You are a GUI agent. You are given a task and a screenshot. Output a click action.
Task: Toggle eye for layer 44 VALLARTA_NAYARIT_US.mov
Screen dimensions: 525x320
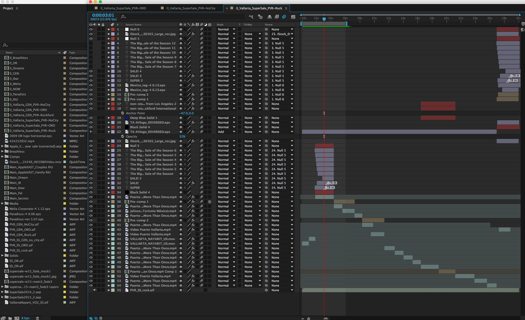coord(91,239)
